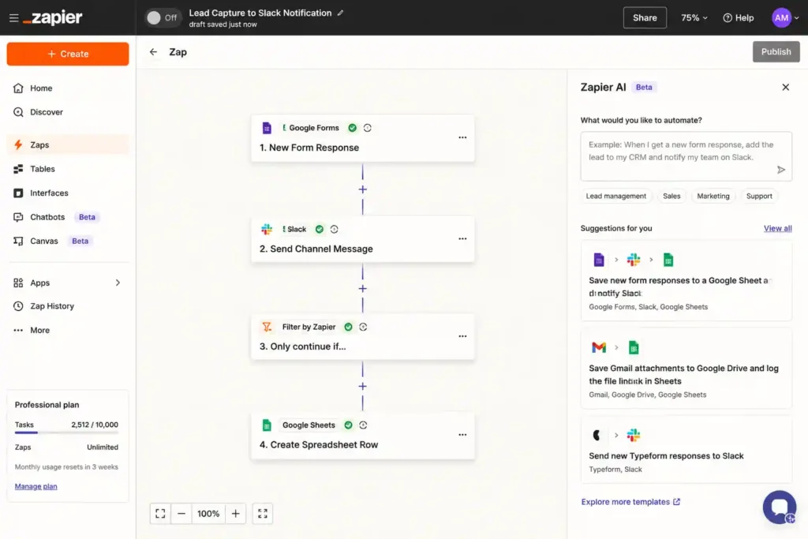The width and height of the screenshot is (808, 539).
Task: Open the Save Gmail attachments template
Action: pyautogui.click(x=686, y=369)
